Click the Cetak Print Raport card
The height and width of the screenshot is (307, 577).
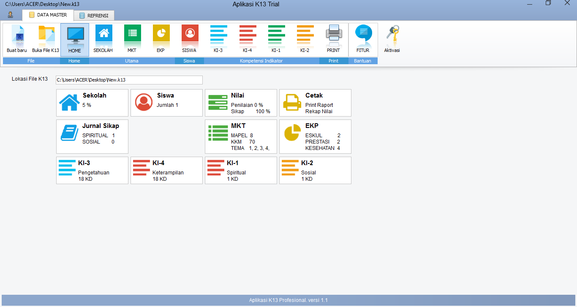(x=315, y=103)
